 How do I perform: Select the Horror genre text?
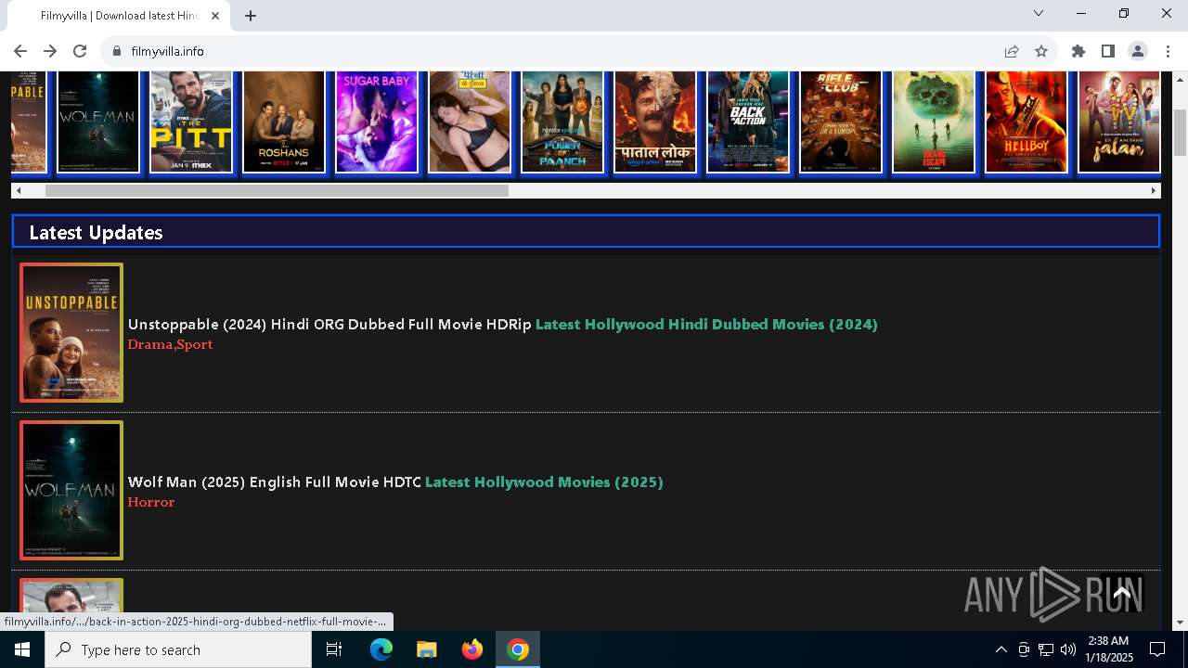(x=151, y=502)
